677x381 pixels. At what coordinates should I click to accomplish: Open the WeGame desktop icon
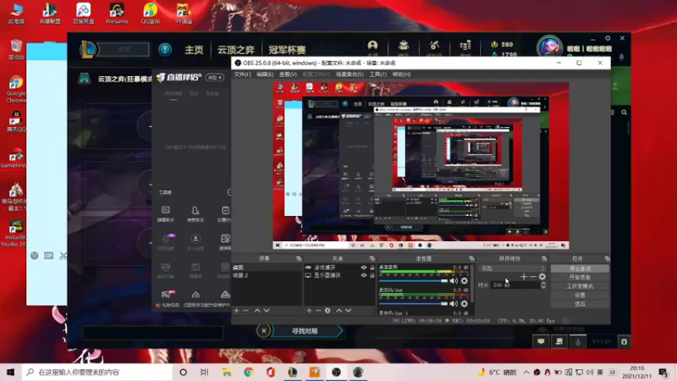pos(117,14)
